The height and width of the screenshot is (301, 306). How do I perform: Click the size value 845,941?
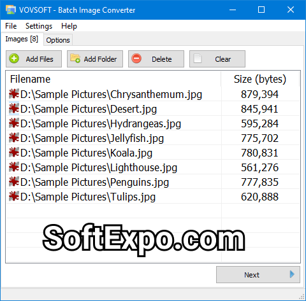(x=259, y=109)
